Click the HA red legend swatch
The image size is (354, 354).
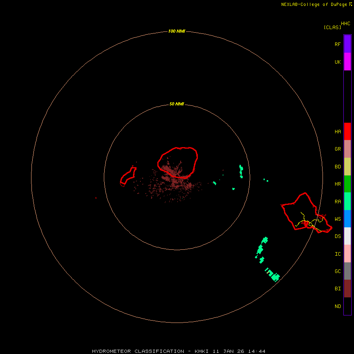347,131
